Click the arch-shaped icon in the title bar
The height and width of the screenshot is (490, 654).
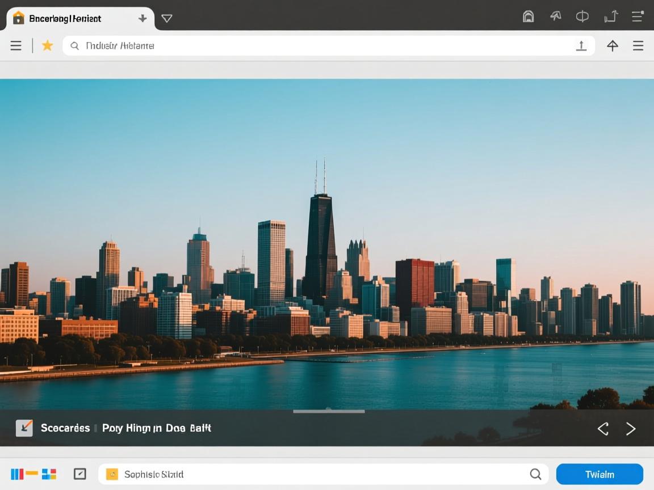(528, 16)
